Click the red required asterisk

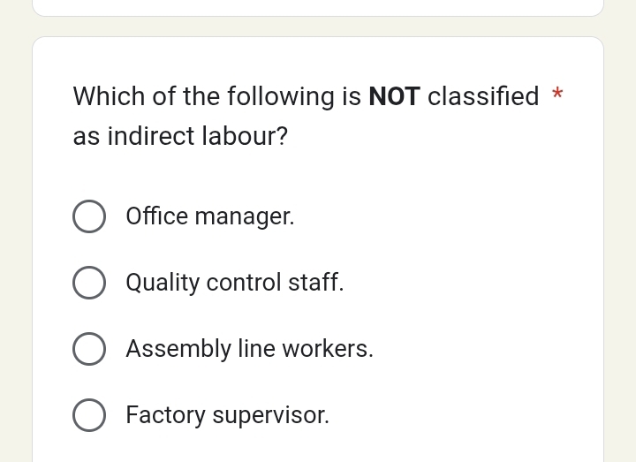point(556,94)
